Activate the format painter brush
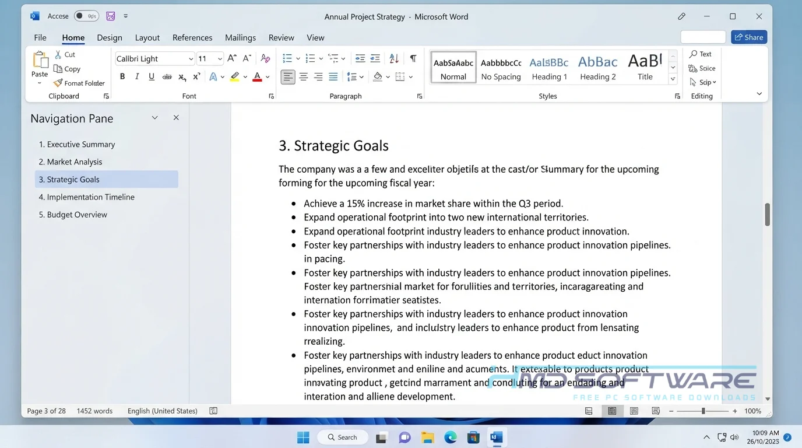Screen dimensions: 802x448 coord(58,83)
